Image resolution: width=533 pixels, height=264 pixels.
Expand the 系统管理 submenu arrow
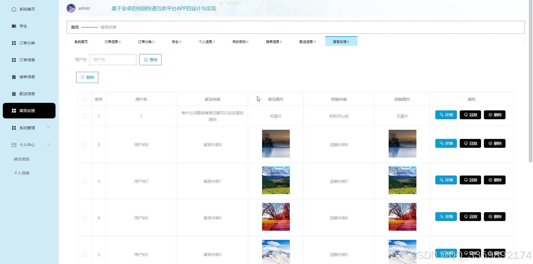pyautogui.click(x=48, y=128)
